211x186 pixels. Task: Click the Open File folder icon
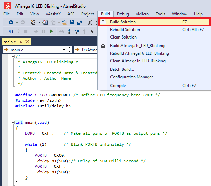[65, 22]
